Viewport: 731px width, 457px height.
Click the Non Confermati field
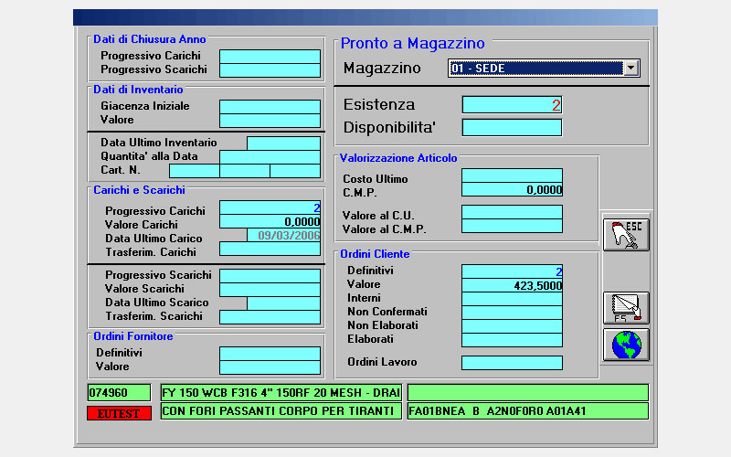click(x=512, y=313)
